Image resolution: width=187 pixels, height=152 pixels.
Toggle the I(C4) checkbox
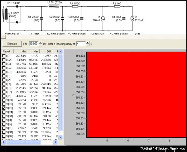coord(4,68)
